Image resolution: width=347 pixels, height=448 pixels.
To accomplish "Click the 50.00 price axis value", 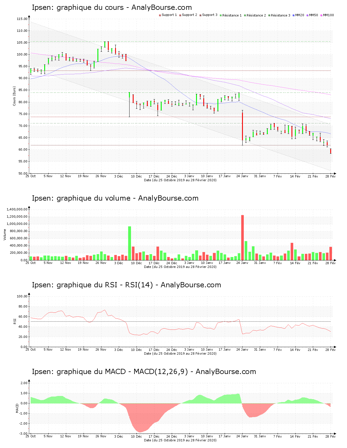I will pyautogui.click(x=23, y=174).
